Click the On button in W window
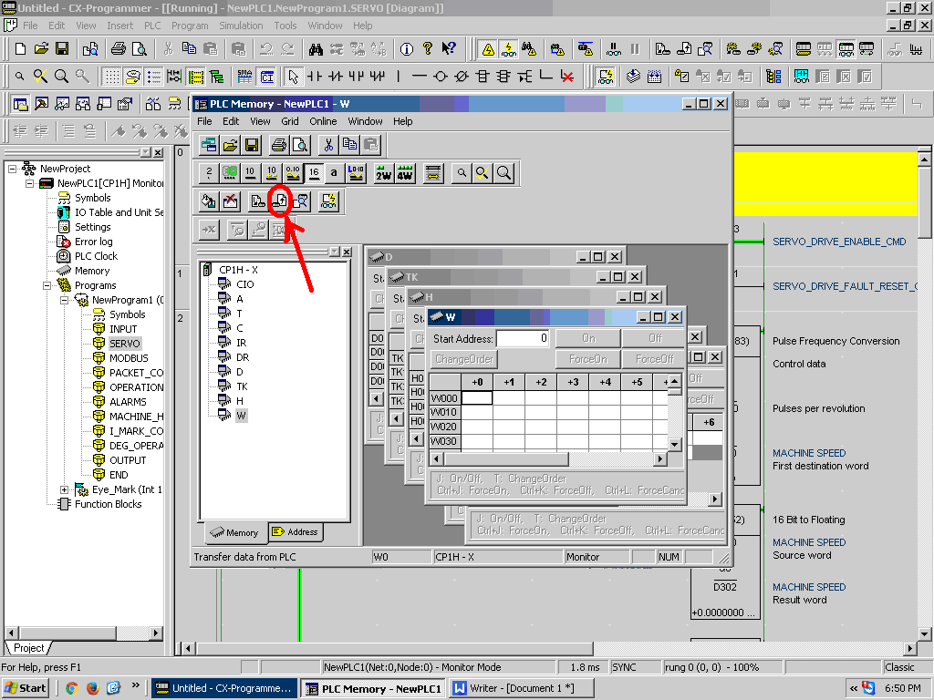 [x=588, y=338]
